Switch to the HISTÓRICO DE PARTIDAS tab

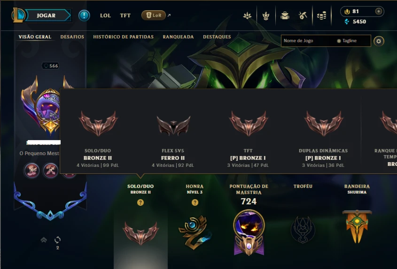pyautogui.click(x=123, y=37)
